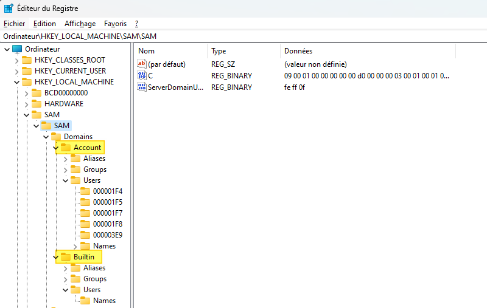Click the HKEY_CLASSES_ROOT folder icon

(27, 60)
